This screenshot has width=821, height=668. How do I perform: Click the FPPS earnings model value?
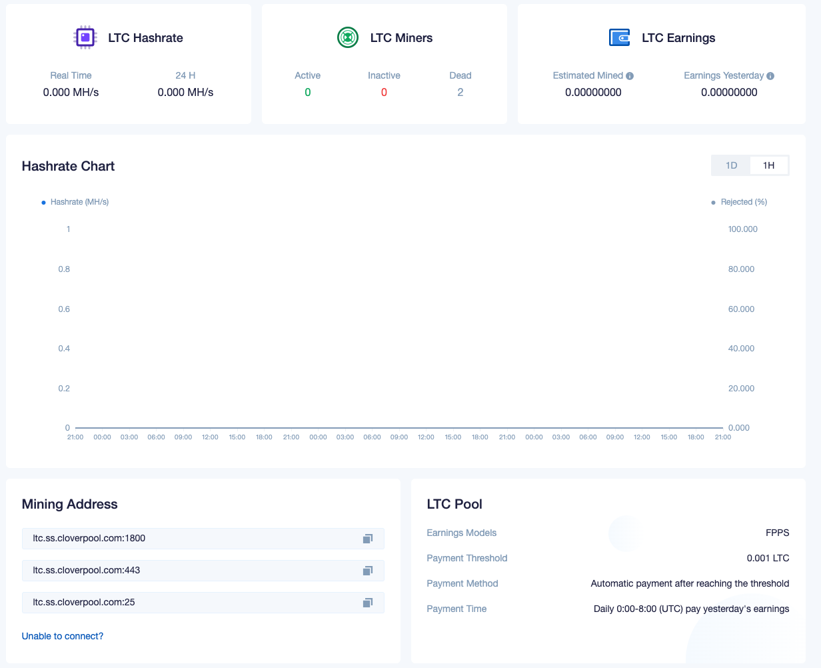[x=778, y=533]
